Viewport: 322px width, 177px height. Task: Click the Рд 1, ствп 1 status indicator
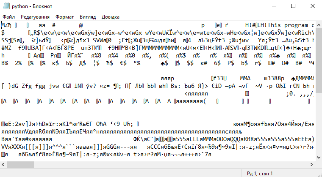260,174
